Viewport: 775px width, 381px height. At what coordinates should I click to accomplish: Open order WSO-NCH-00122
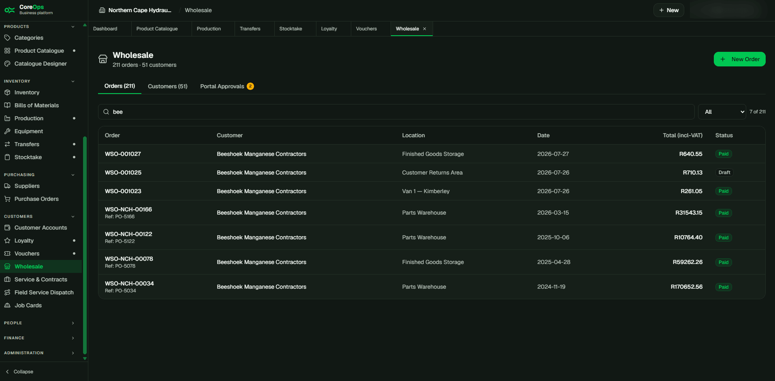point(128,234)
